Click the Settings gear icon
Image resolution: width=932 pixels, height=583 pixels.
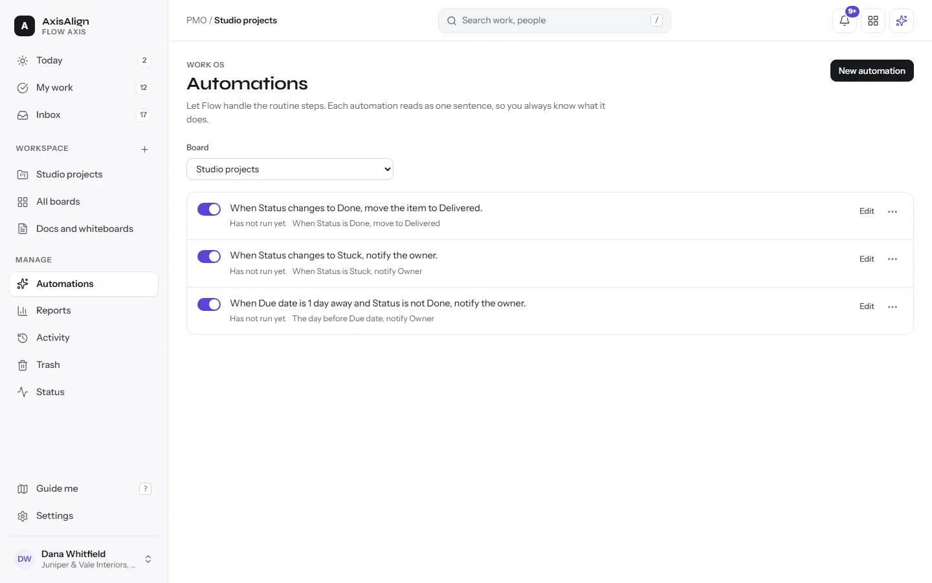tap(23, 516)
